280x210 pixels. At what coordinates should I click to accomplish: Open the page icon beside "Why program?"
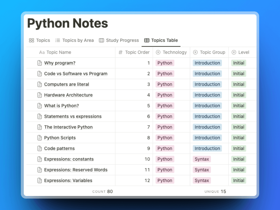[x=39, y=63]
